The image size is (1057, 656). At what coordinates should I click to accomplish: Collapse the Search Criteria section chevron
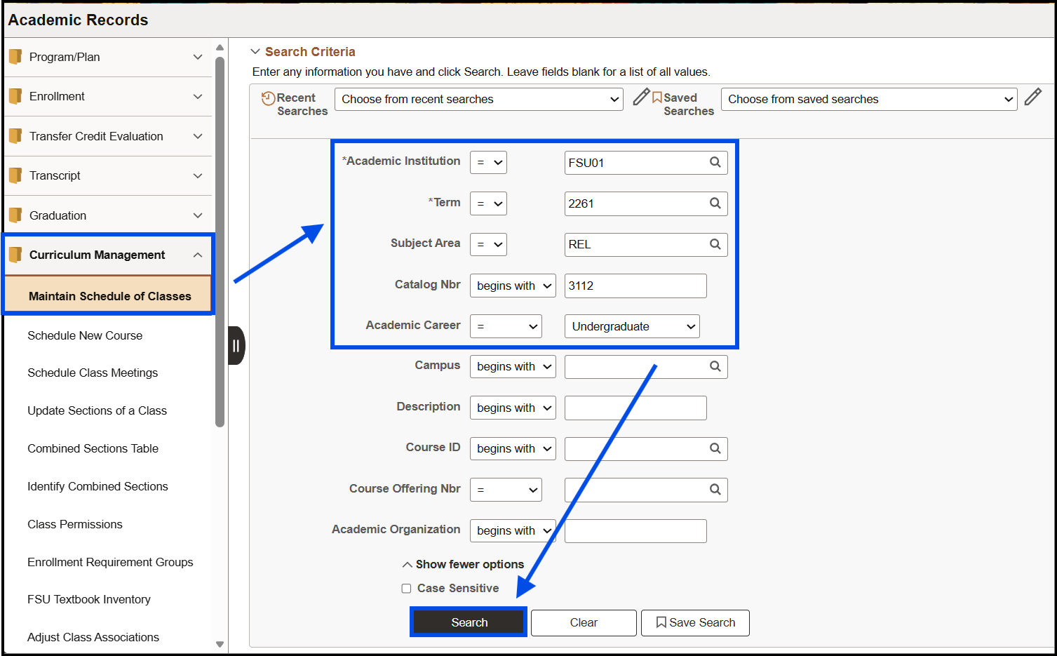(x=255, y=51)
